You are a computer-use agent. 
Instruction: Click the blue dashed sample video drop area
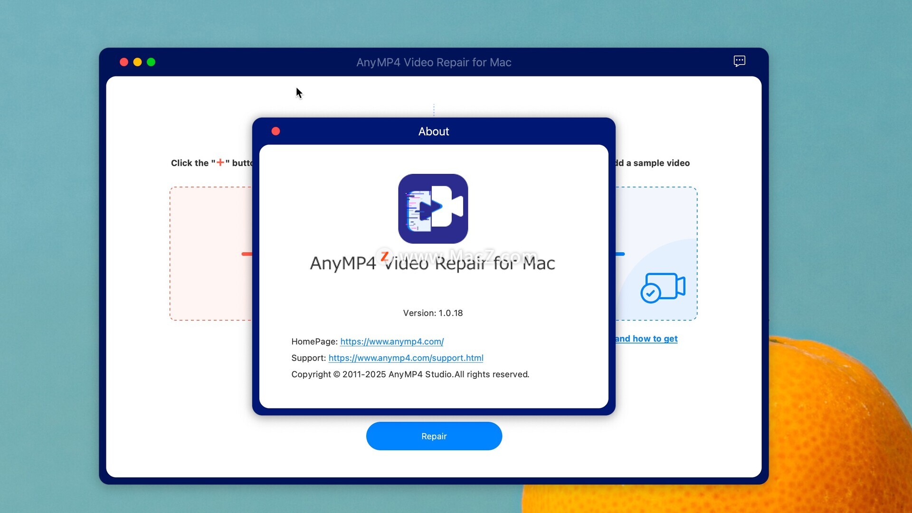point(656,254)
